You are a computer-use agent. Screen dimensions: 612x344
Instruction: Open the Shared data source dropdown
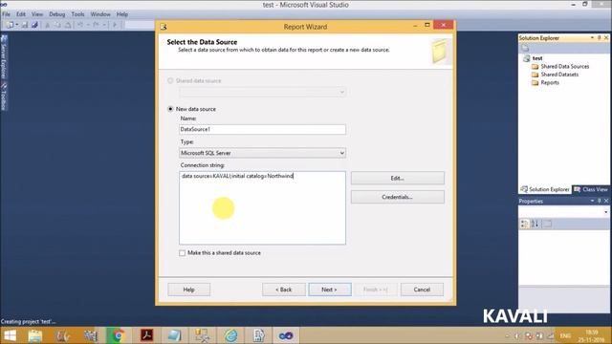(x=262, y=93)
